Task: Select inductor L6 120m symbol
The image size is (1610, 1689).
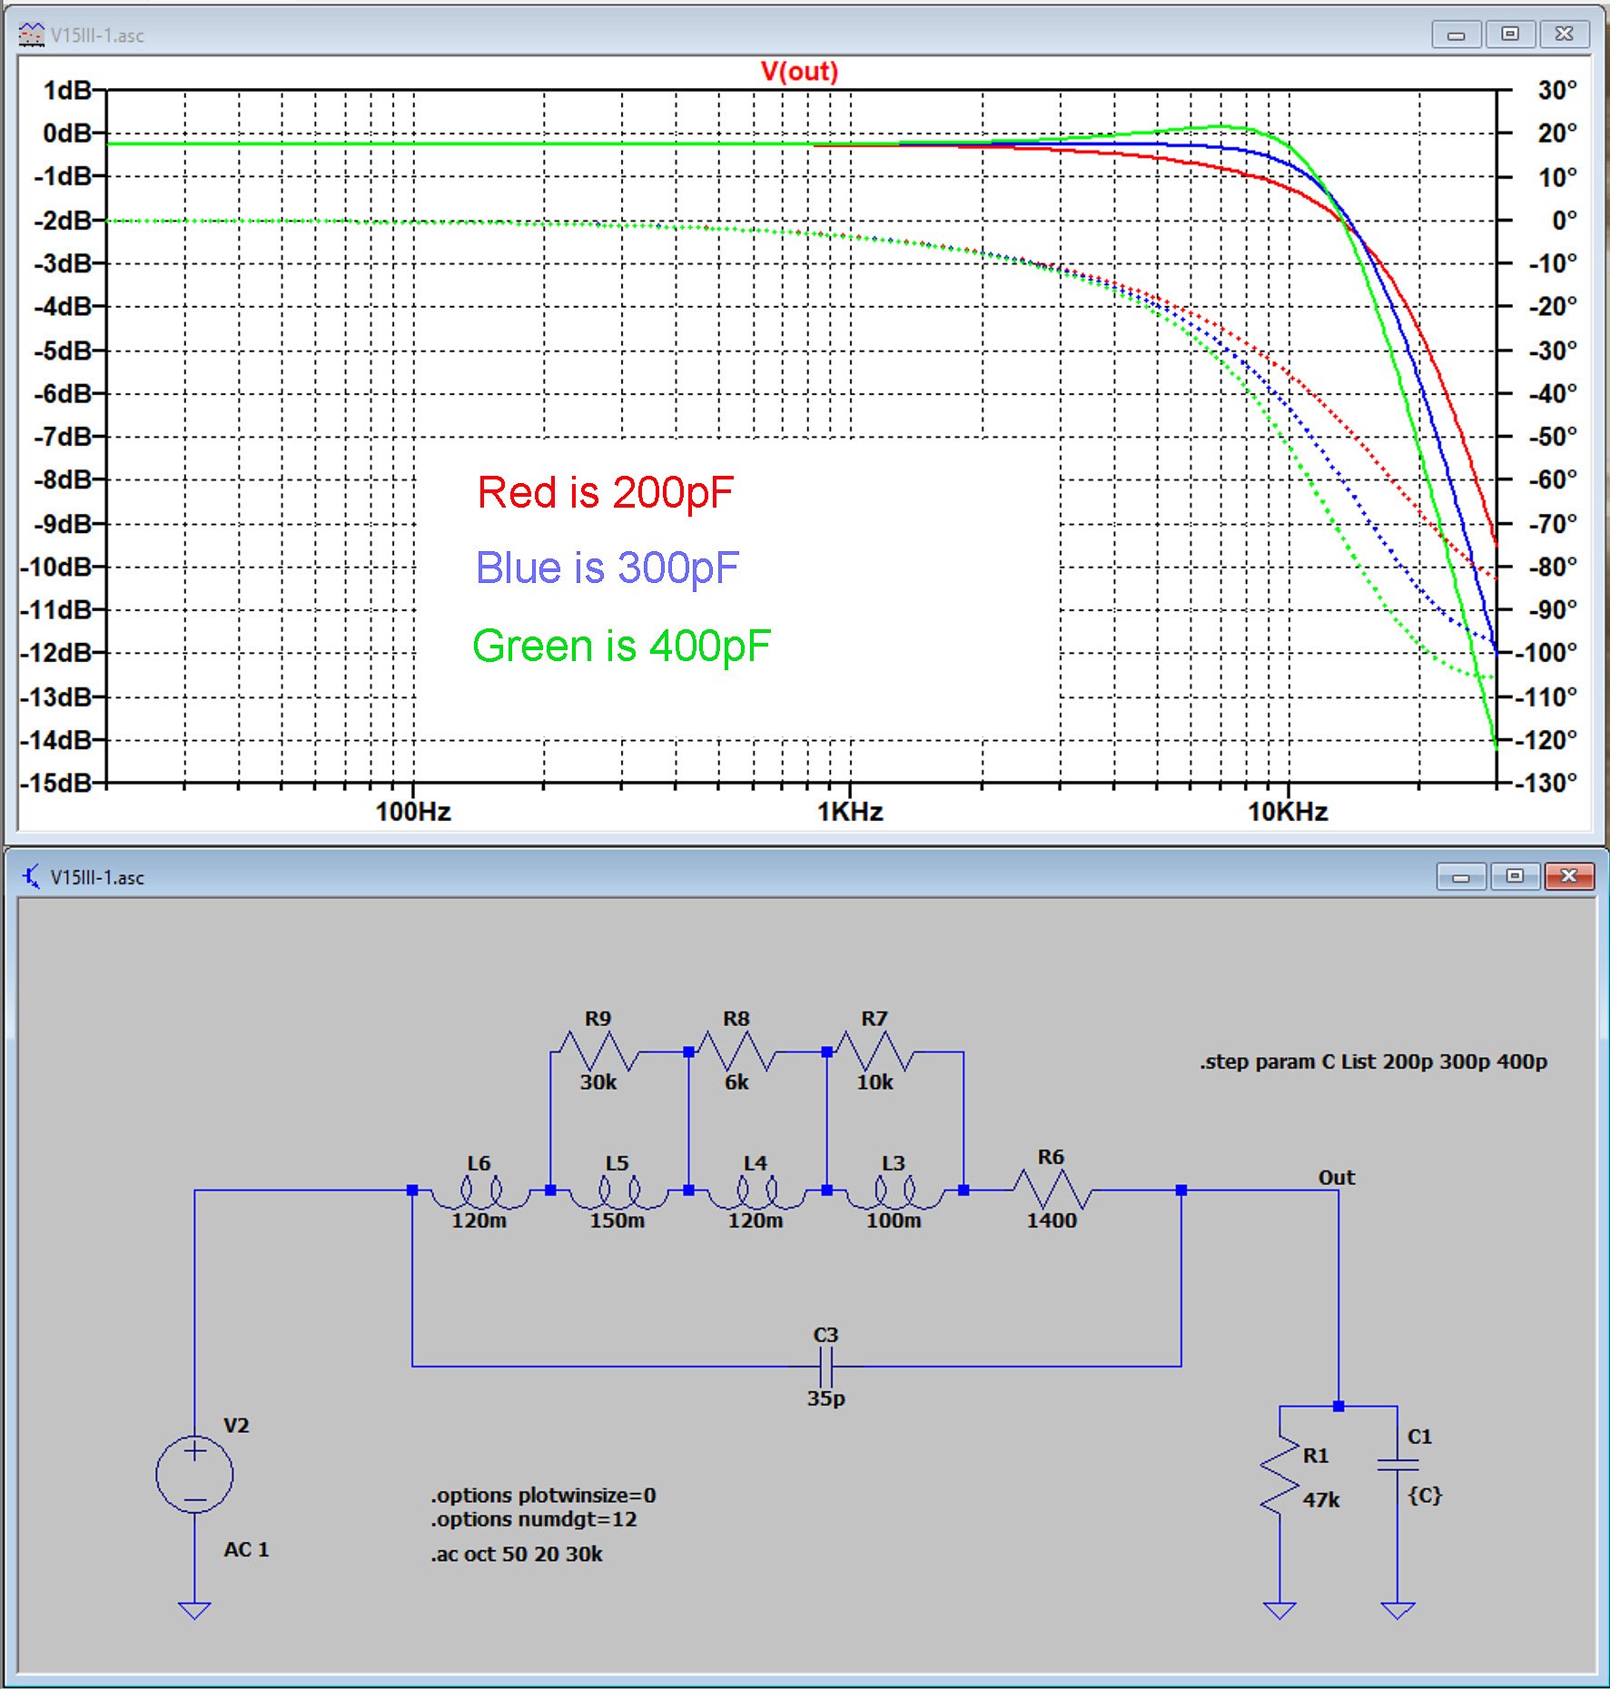Action: 479,1191
